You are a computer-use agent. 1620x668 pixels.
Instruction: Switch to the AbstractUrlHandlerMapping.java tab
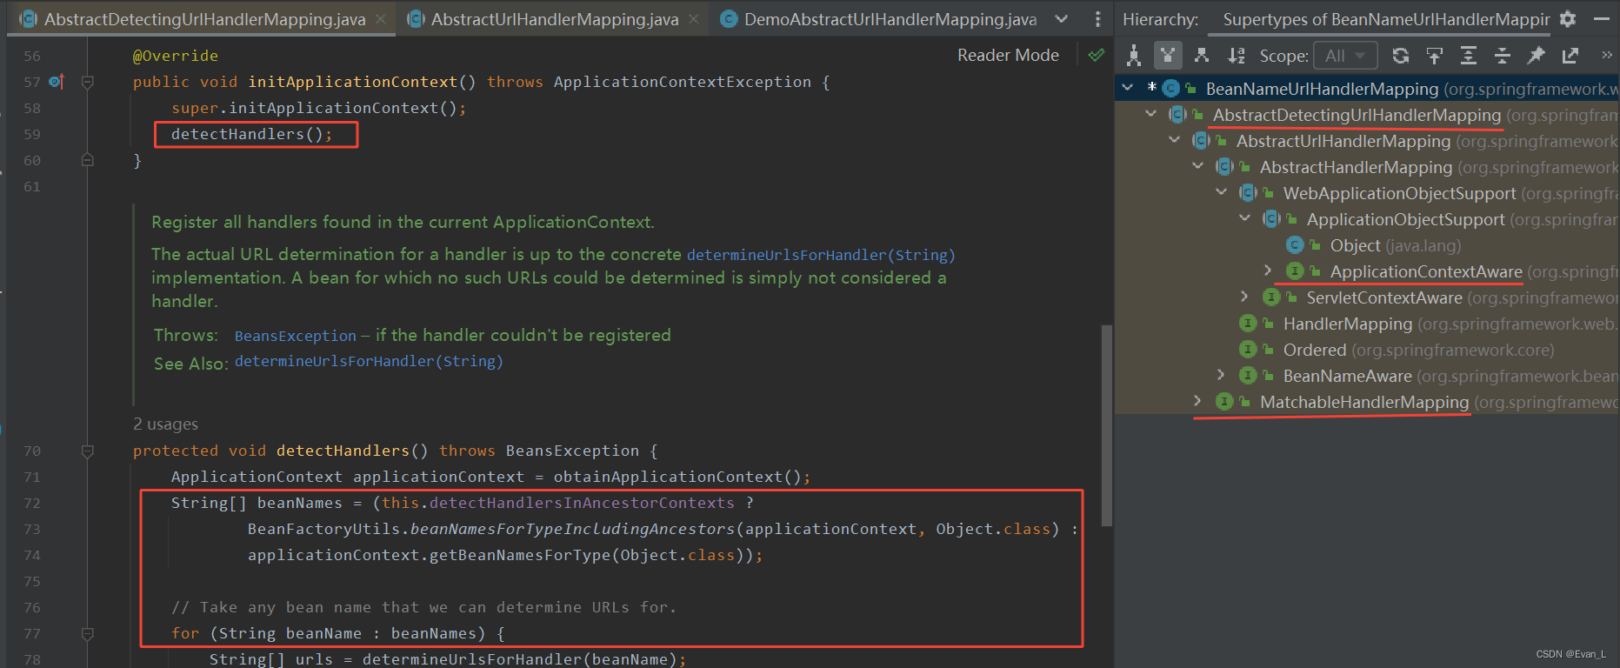[555, 19]
